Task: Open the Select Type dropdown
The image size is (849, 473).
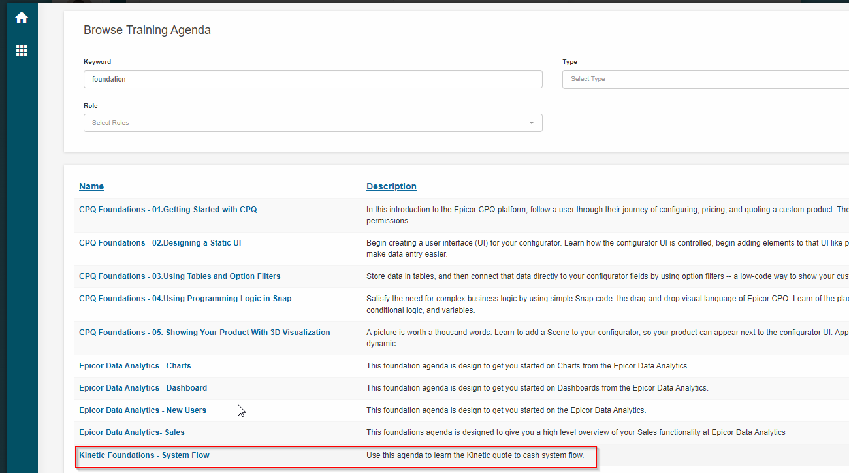Action: coord(705,79)
